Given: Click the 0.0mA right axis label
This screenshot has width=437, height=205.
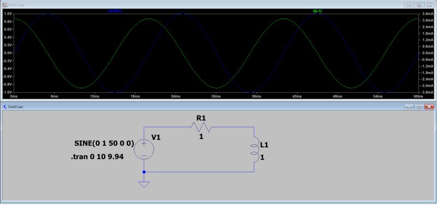Looking at the screenshot, I should click(x=427, y=53).
